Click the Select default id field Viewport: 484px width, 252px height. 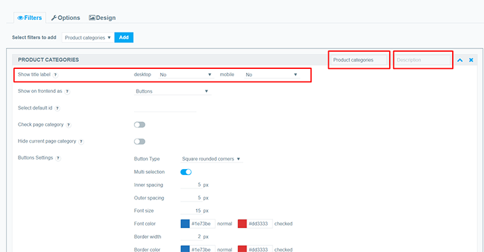pos(165,108)
